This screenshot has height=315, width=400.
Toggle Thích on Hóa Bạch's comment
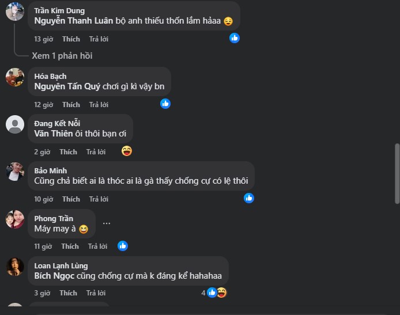coord(71,105)
